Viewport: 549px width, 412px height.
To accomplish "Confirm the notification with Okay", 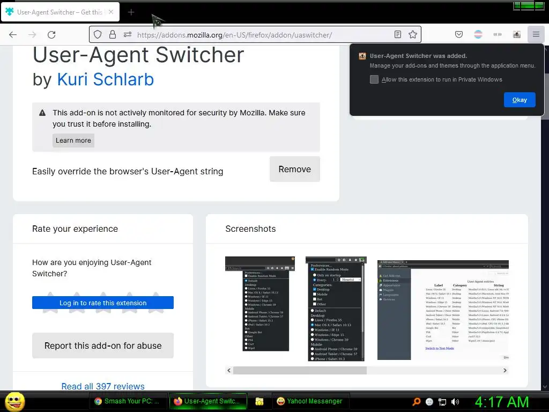I will [x=520, y=100].
